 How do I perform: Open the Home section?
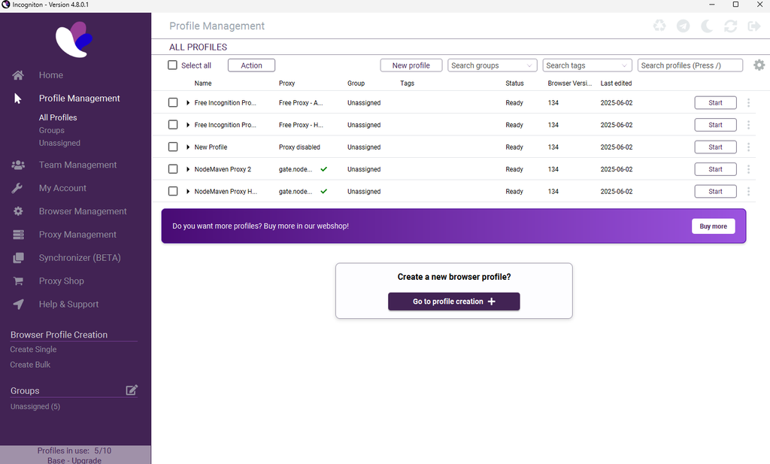[50, 74]
